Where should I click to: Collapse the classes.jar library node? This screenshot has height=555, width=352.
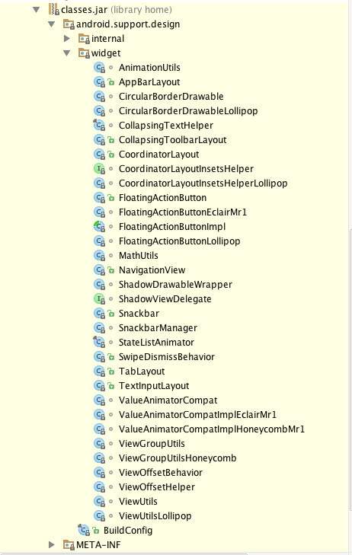[x=36, y=10]
